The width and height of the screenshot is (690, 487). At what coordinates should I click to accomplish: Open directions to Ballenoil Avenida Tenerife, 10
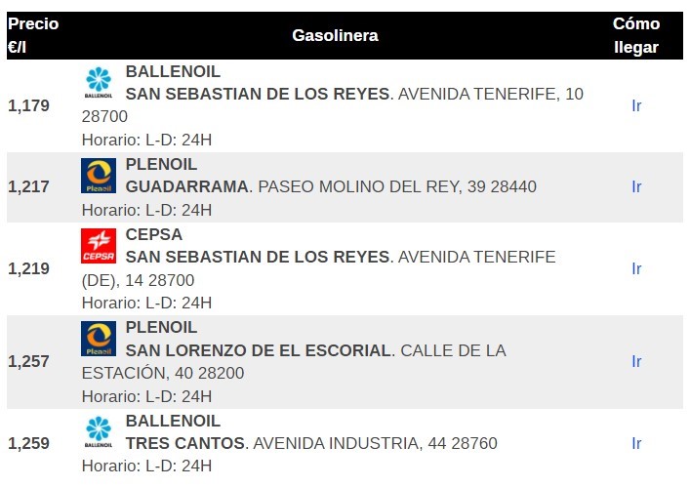[636, 105]
